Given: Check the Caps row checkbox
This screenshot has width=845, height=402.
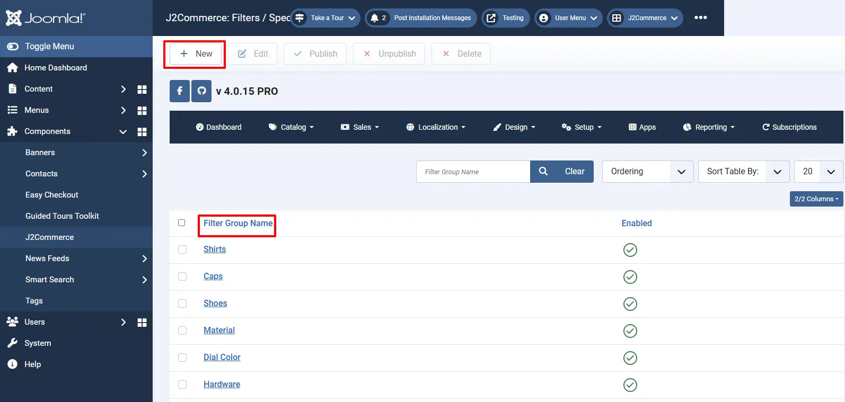Looking at the screenshot, I should tap(182, 276).
